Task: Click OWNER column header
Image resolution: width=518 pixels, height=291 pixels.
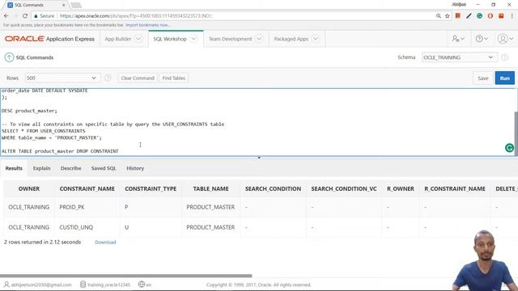Action: 29,188
